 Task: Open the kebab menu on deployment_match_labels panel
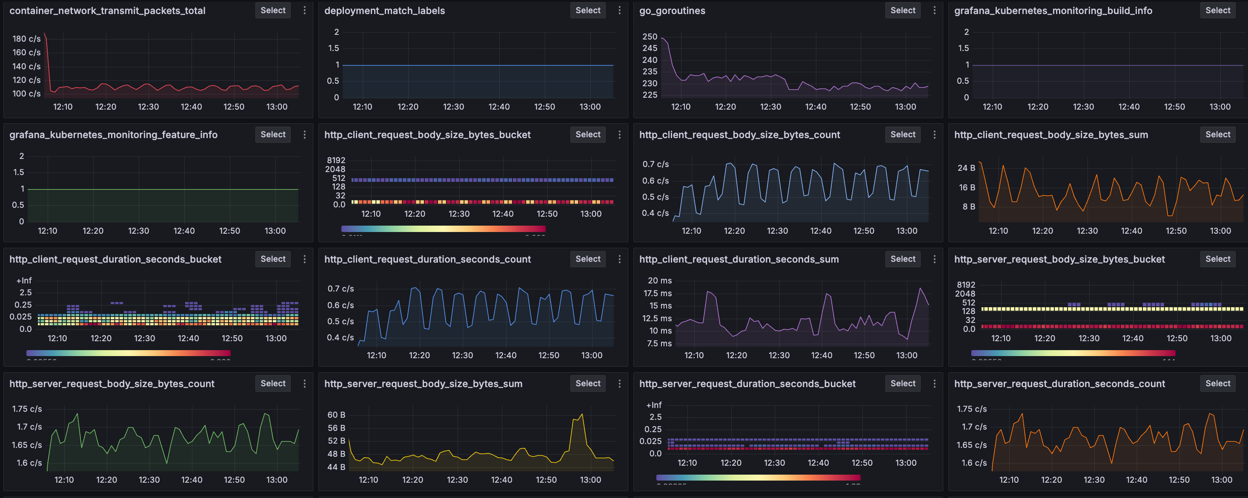[x=620, y=10]
